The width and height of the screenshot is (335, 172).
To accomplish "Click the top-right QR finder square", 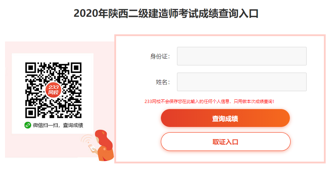I will pyautogui.click(x=76, y=68).
